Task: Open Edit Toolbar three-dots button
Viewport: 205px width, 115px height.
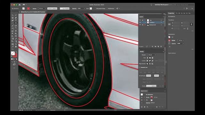Action: click(14, 68)
